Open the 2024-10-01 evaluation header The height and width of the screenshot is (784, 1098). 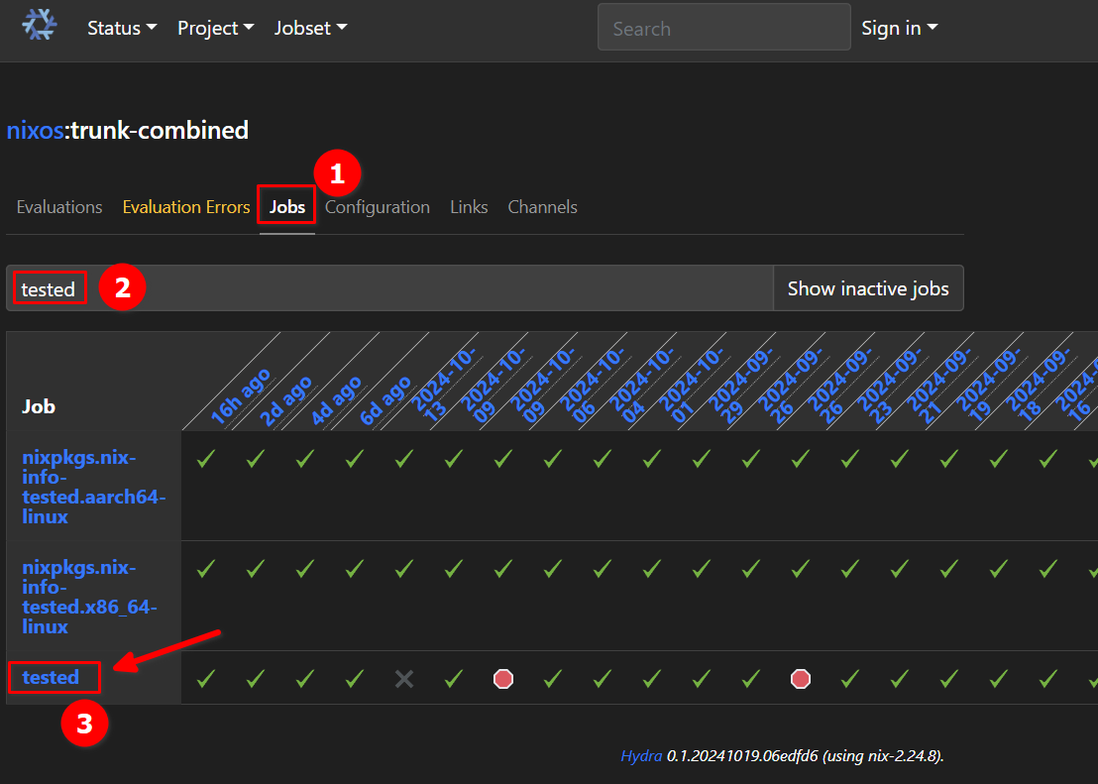click(691, 386)
